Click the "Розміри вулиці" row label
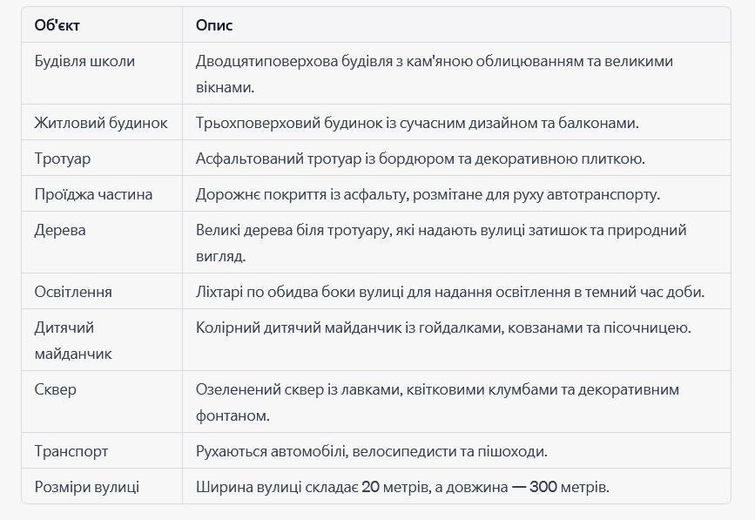 tap(87, 487)
